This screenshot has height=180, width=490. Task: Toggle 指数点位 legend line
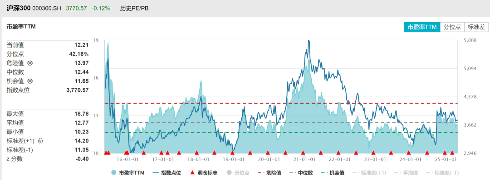166,173
